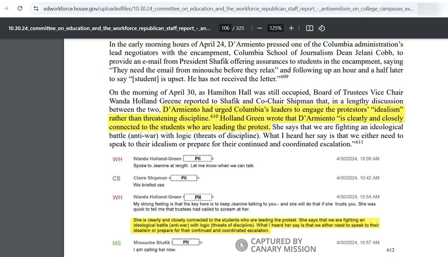448x257 pixels.
Task: Click the PII redaction box next to Claire Shipman
Action: [x=184, y=178]
